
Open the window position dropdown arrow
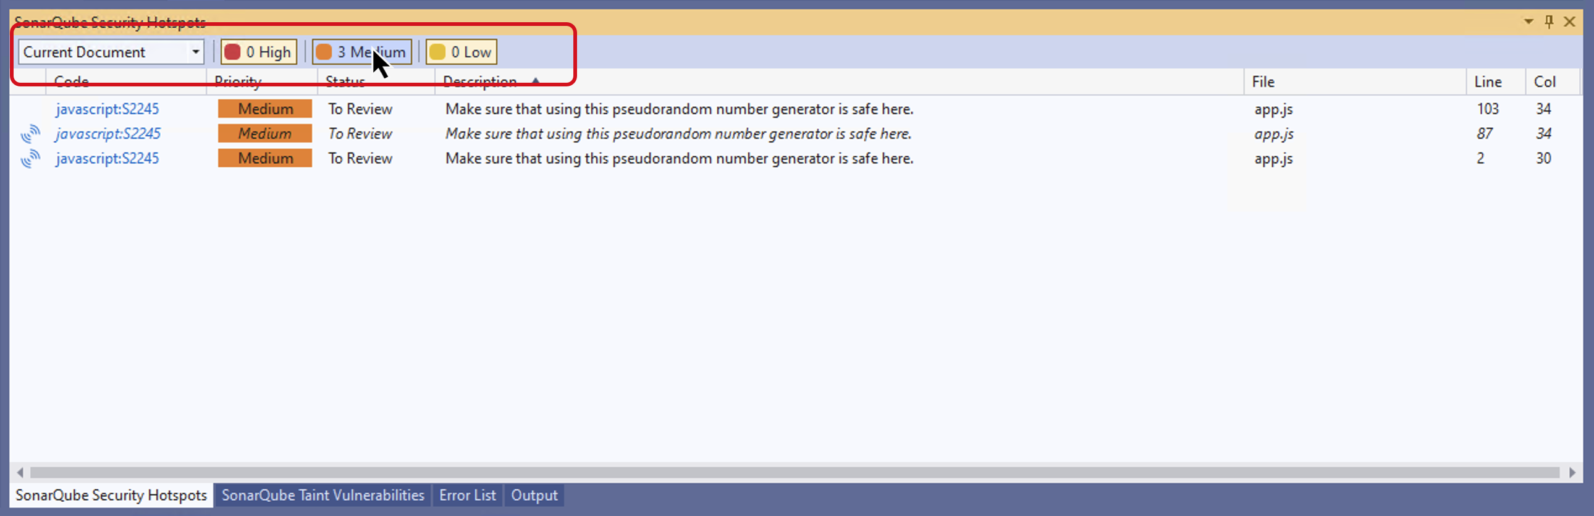1529,22
